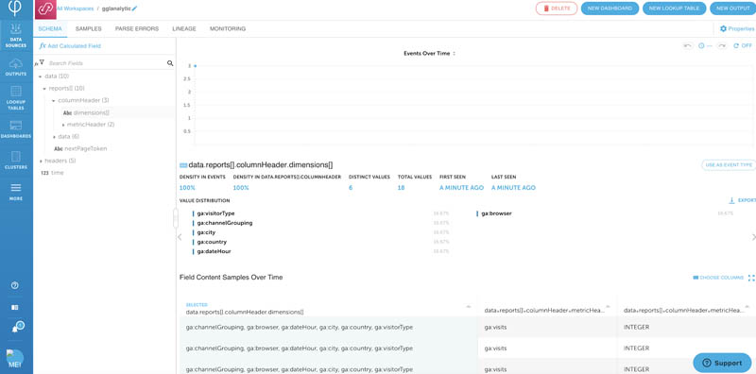Click the redo arrow above the chart

(722, 45)
